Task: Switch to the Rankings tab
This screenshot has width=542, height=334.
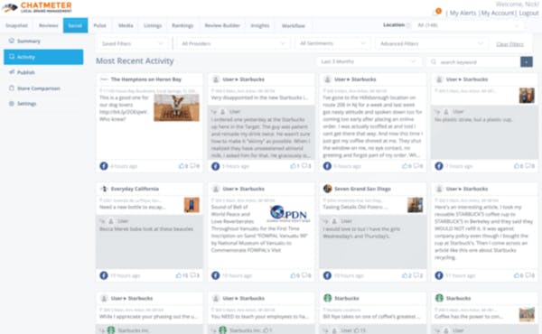Action: pyautogui.click(x=182, y=25)
